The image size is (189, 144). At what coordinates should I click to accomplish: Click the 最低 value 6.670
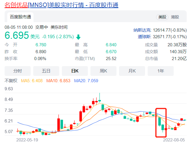[x=111, y=52]
